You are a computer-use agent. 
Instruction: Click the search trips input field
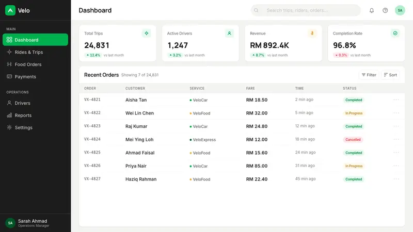pyautogui.click(x=306, y=10)
